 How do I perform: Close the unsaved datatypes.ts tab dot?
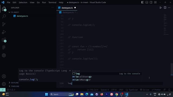point(75,8)
